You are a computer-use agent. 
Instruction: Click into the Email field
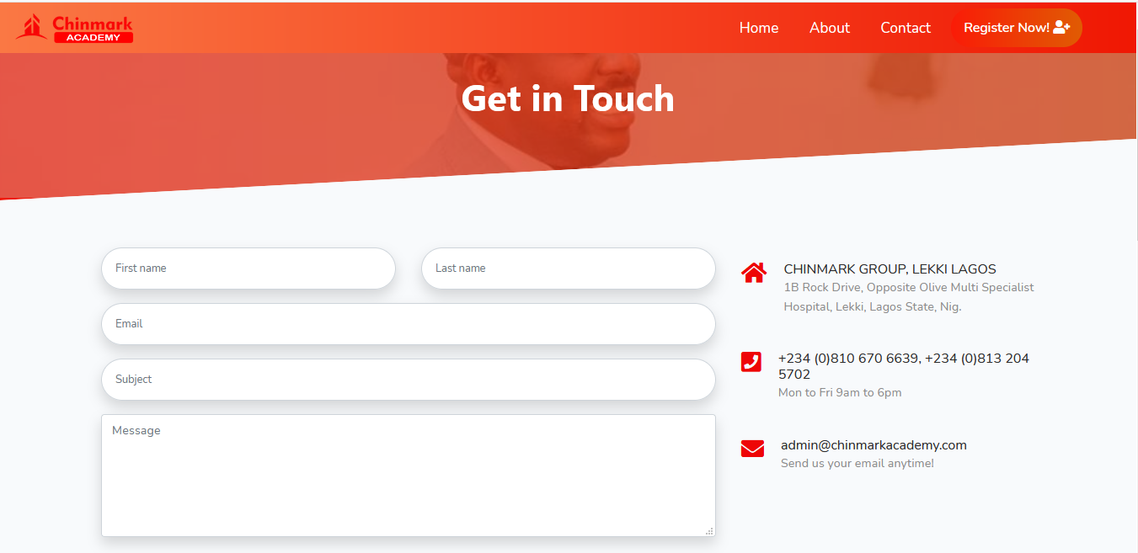409,324
